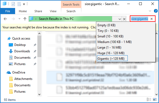
Task: Click the navigation pane scroll down arrow
Action: click(x=39, y=94)
